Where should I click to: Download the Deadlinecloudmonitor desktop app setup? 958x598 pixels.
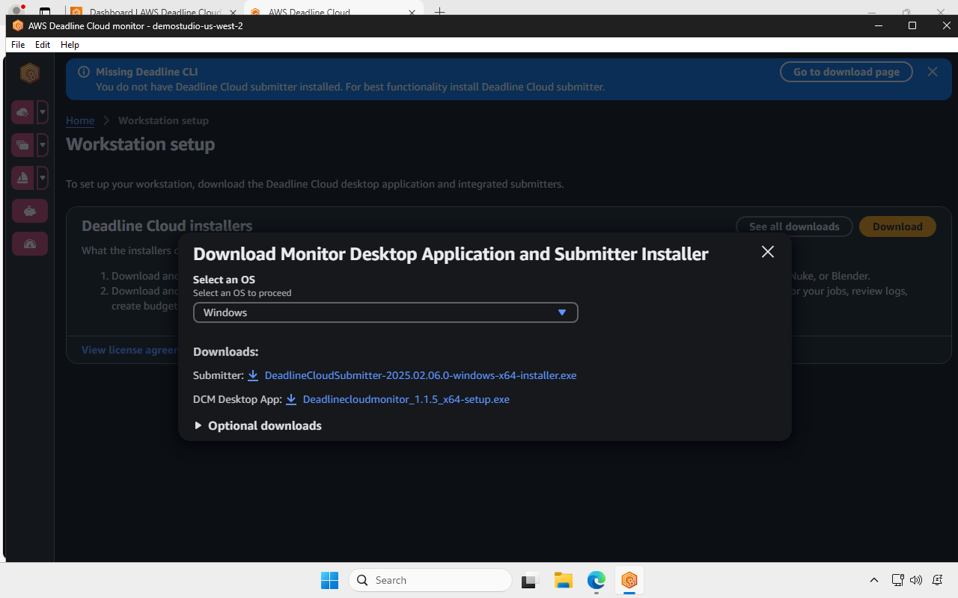pos(406,399)
